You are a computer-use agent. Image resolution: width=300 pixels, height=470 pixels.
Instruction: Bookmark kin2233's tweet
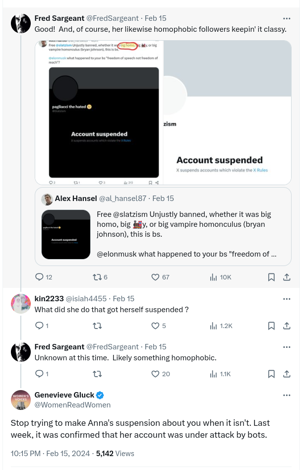[271, 326]
